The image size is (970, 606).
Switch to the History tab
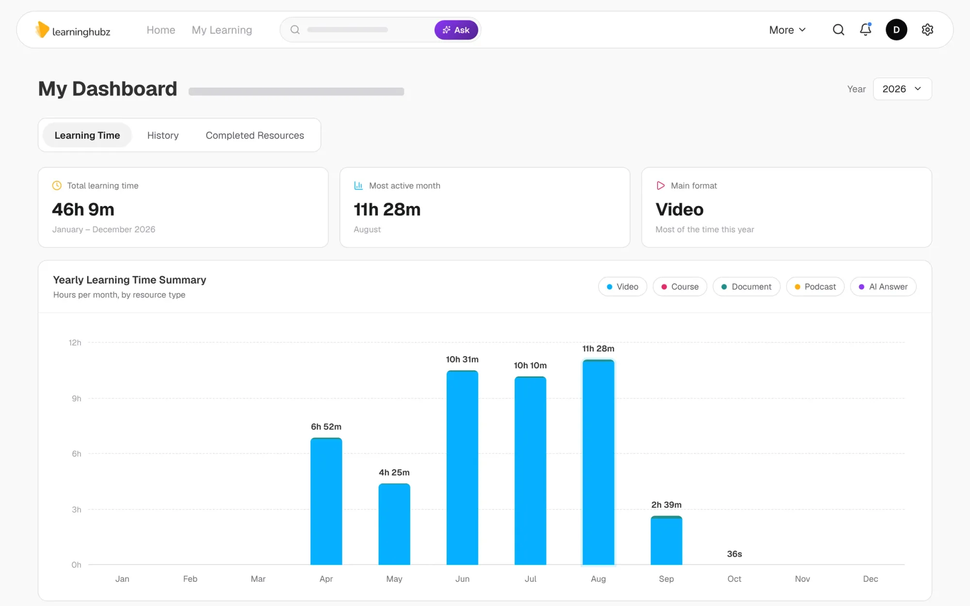point(163,135)
